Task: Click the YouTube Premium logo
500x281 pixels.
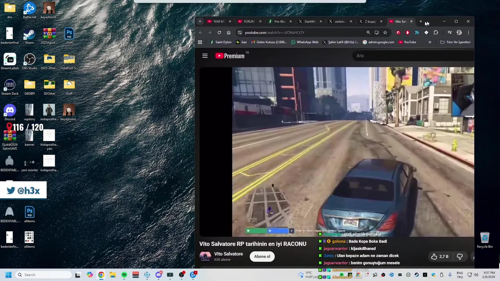Action: point(230,56)
